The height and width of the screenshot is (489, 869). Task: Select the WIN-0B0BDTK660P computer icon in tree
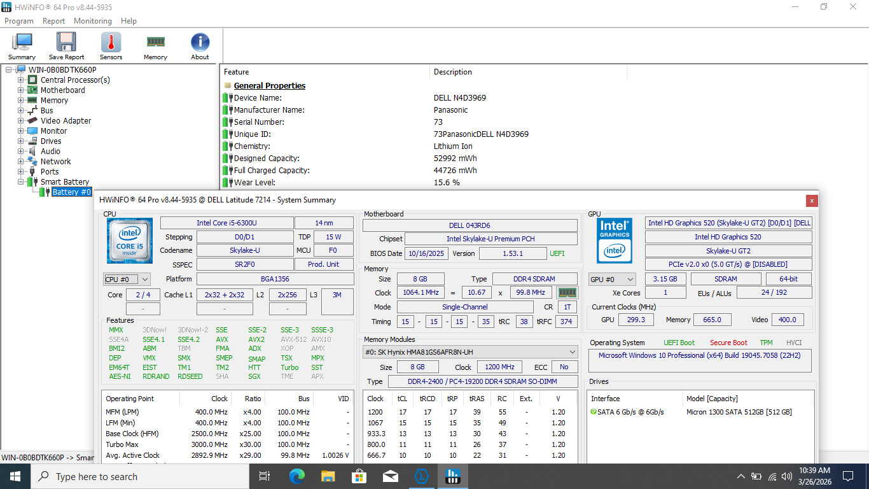click(21, 70)
